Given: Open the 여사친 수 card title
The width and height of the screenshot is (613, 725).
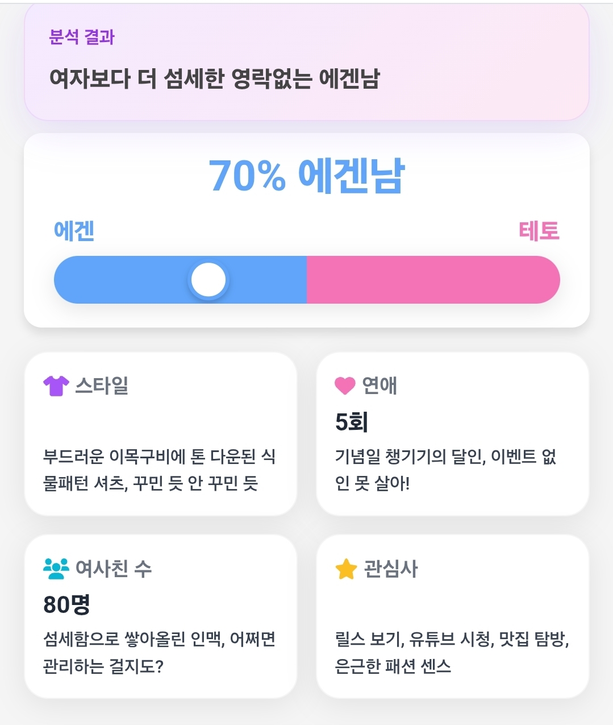Looking at the screenshot, I should click(x=114, y=568).
